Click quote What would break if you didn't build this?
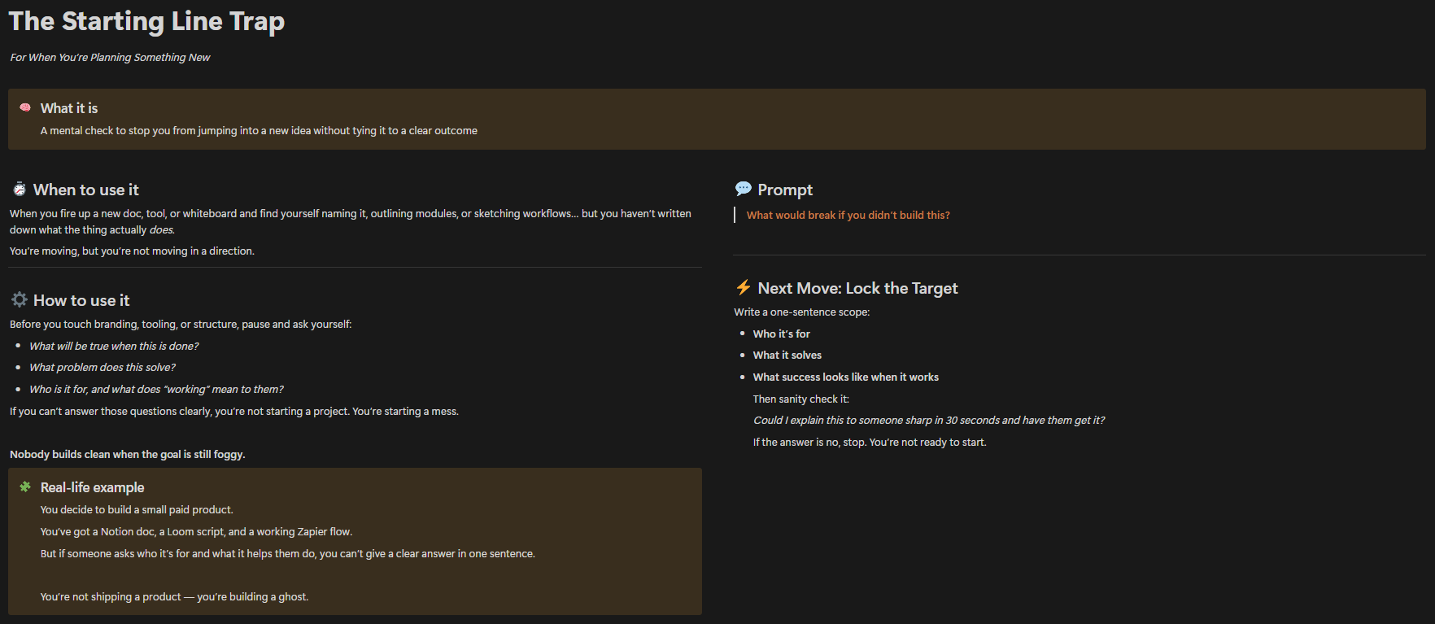The height and width of the screenshot is (624, 1435). pos(848,216)
